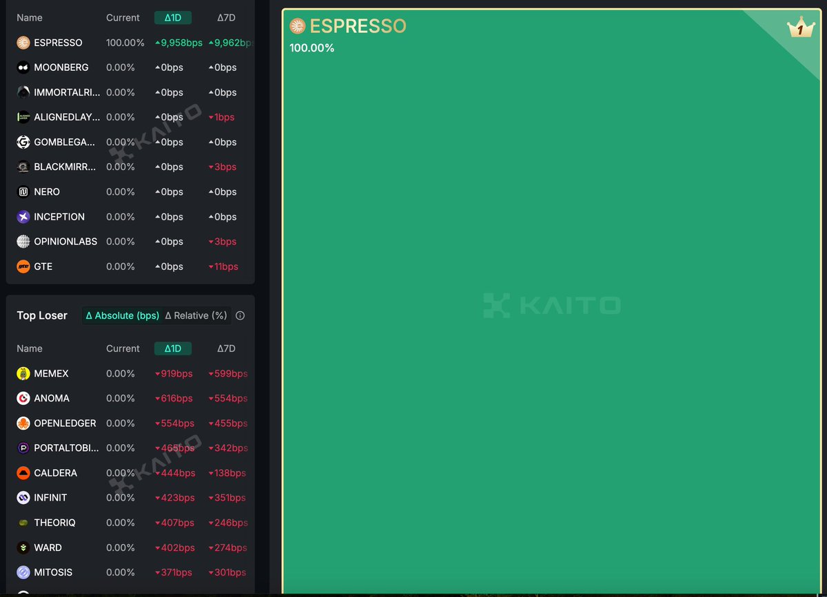Click MITOSIS's 371bps one-day loss
This screenshot has width=827, height=597.
point(174,572)
